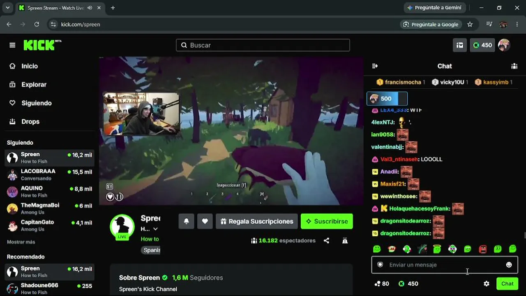Bookmark this page with star icon
526x296 pixels.
(470, 24)
